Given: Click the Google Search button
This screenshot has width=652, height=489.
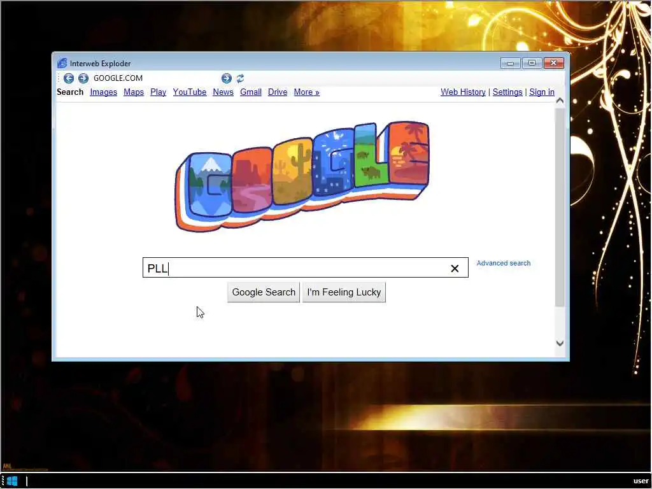Looking at the screenshot, I should point(264,292).
